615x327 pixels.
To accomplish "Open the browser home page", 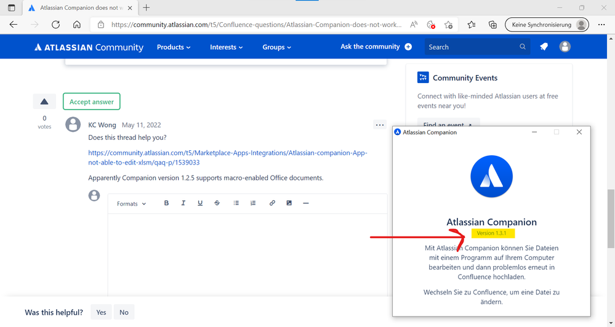I will click(77, 25).
